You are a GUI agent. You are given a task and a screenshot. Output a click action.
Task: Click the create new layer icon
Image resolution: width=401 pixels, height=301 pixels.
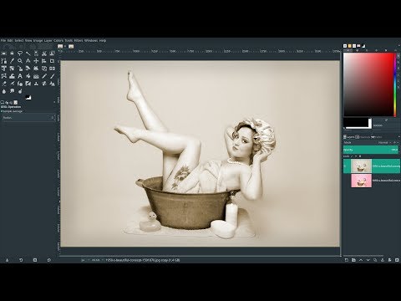click(347, 260)
